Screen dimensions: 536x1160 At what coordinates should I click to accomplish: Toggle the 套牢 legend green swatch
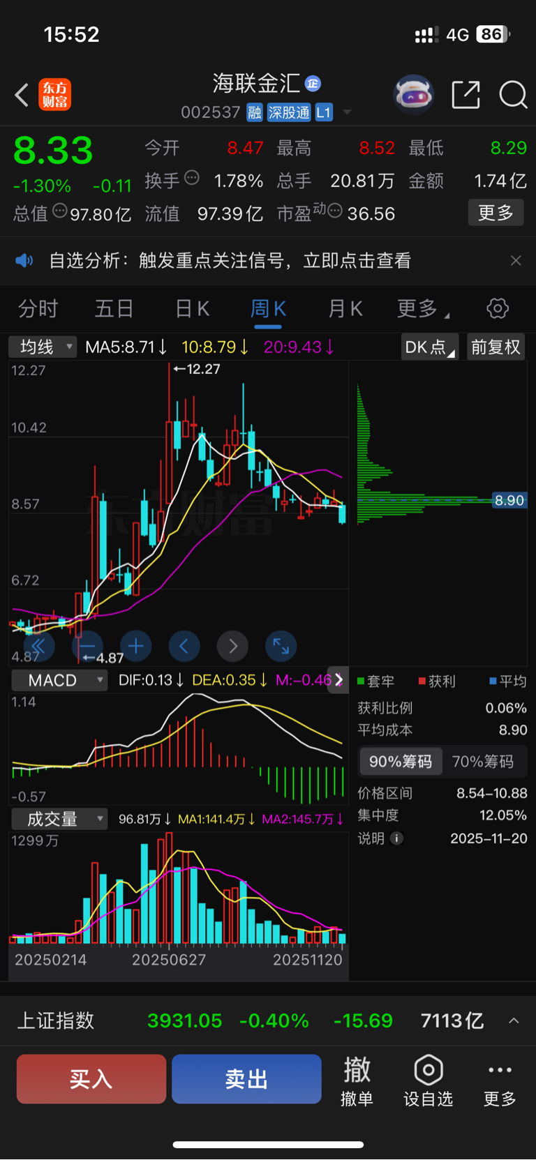(362, 681)
